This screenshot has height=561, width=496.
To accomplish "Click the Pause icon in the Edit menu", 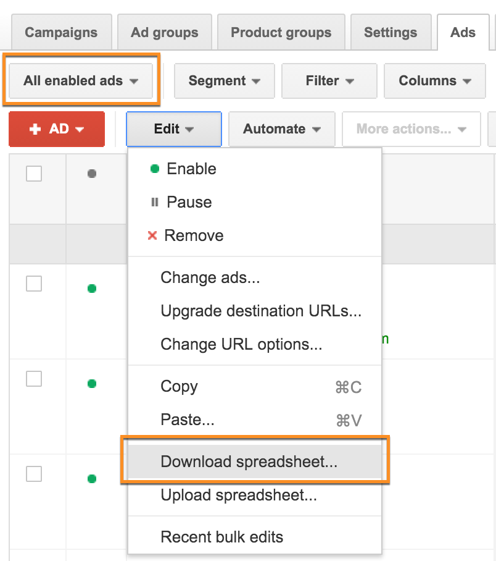I will pos(155,202).
